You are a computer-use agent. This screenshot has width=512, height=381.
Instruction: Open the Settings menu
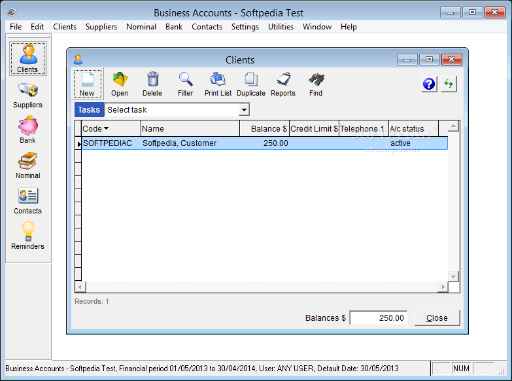pyautogui.click(x=245, y=27)
